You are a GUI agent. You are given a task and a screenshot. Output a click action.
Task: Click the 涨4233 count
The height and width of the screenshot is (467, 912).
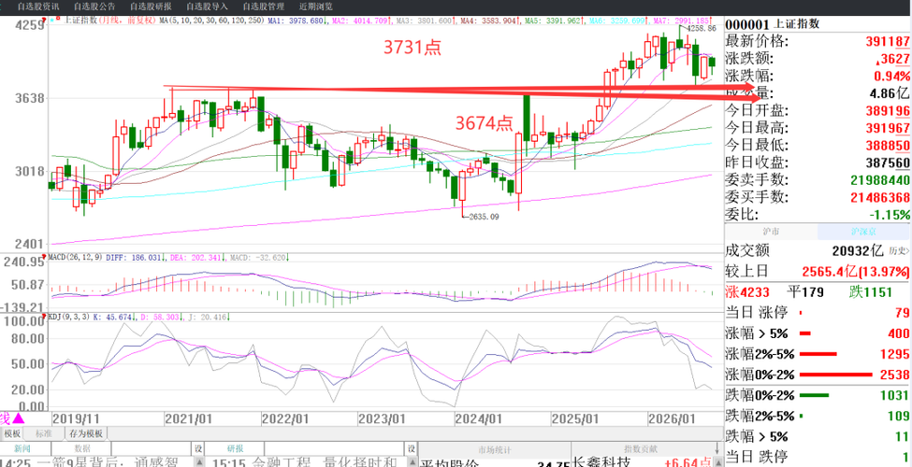[747, 292]
